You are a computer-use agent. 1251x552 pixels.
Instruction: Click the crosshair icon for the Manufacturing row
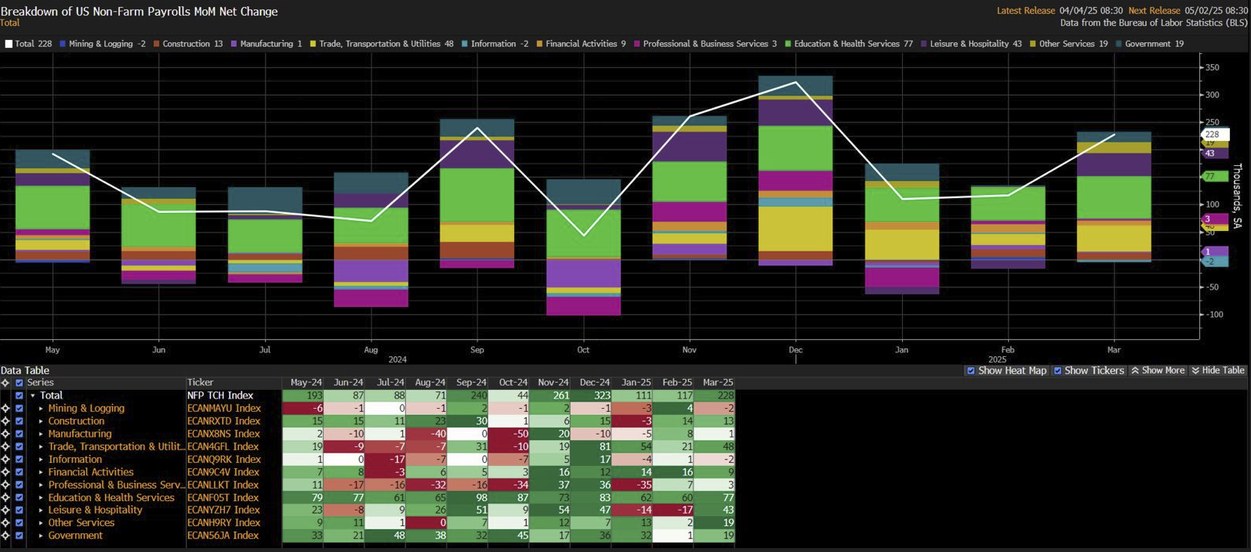(x=5, y=434)
